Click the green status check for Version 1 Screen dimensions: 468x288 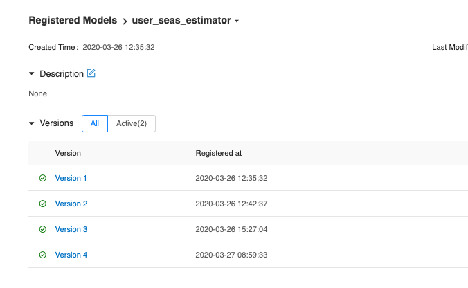[43, 178]
